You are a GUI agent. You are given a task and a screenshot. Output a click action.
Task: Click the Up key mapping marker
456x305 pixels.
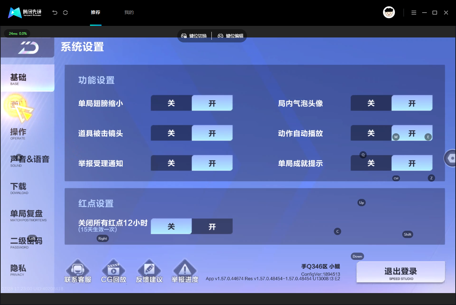point(361,203)
